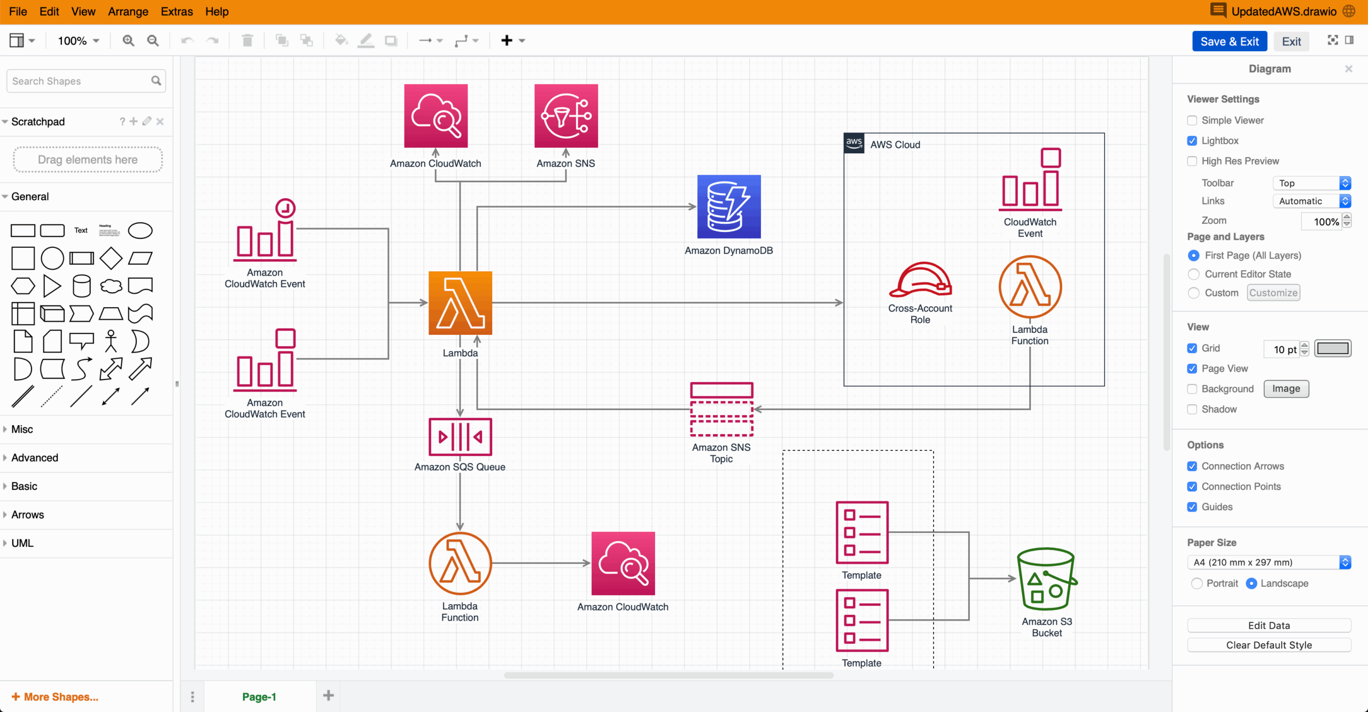Select Current Editor State radio button
Screen dimensions: 1368x712
pyautogui.click(x=1194, y=274)
